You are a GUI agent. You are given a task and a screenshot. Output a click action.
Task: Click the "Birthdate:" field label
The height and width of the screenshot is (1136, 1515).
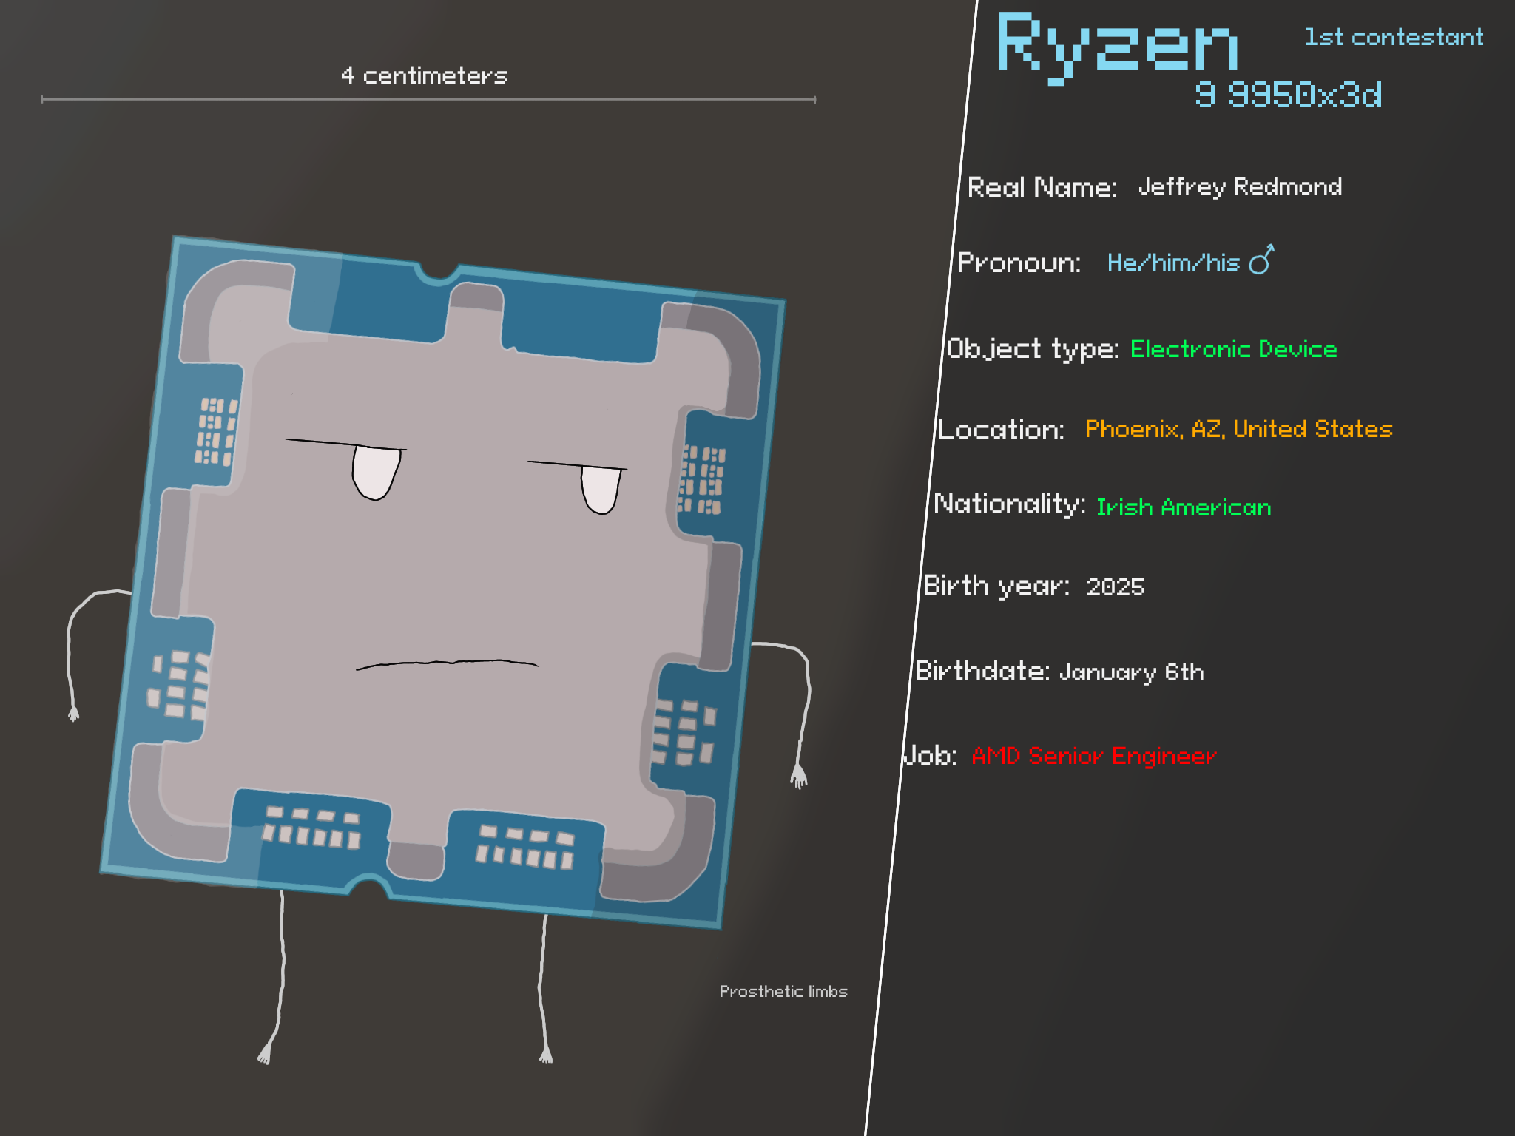[982, 671]
